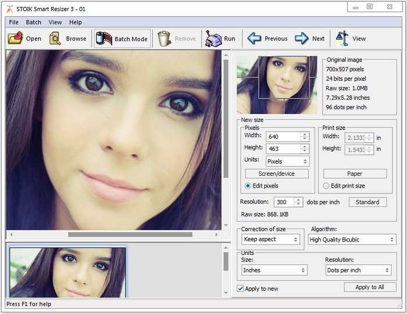Open the Help menu
407x314 pixels.
(76, 22)
